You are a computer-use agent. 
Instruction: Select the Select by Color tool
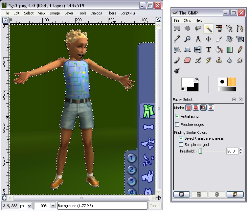coord(219,29)
